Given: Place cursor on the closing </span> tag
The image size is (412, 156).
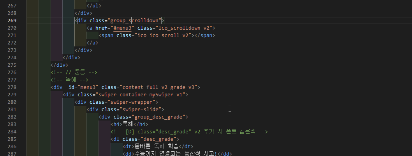Looking at the screenshot, I should [205, 35].
